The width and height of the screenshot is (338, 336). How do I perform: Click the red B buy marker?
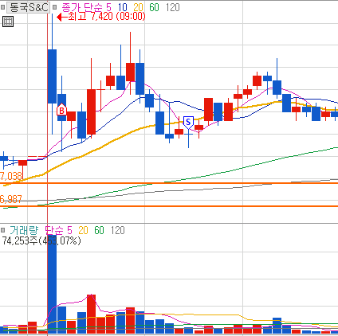coord(61,110)
